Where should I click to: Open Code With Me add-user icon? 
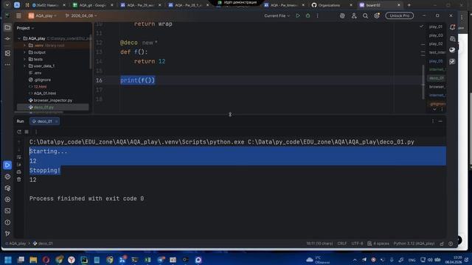(x=354, y=15)
